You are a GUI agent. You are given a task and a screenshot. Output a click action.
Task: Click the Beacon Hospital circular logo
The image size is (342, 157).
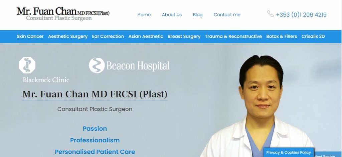tap(97, 65)
